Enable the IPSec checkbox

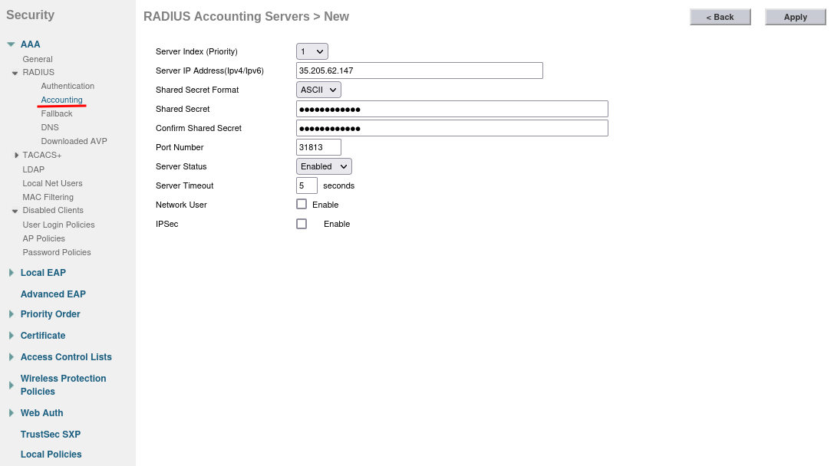(x=302, y=224)
